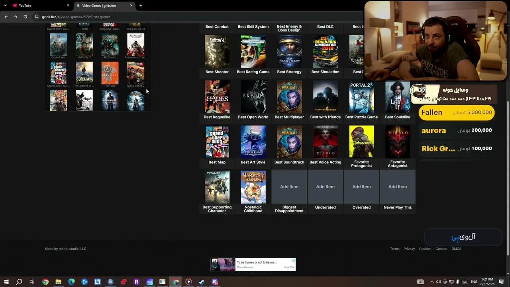This screenshot has width=510, height=287.
Task: Select the Video Games | grids.fun tab
Action: pyautogui.click(x=104, y=6)
